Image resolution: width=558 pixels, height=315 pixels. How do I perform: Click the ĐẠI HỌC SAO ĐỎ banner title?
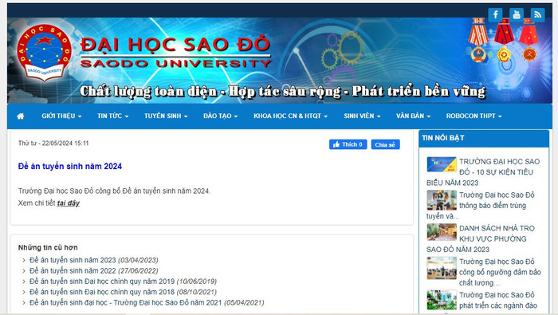tap(175, 44)
